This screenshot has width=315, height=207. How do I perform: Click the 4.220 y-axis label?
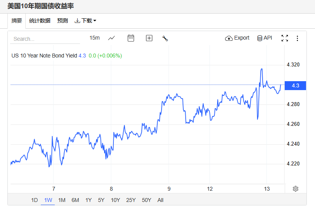point(293,164)
